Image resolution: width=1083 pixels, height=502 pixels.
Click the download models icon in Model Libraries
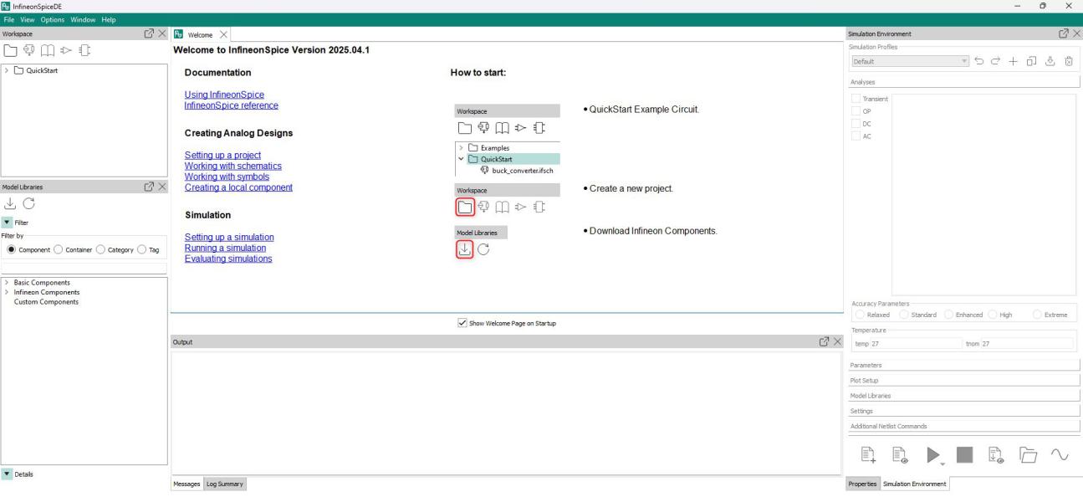8,203
